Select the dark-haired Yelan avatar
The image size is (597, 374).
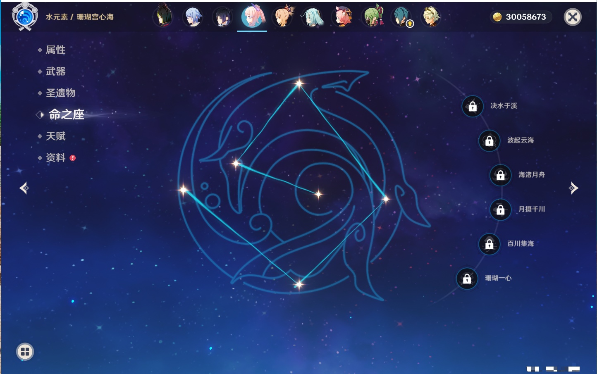pos(222,17)
